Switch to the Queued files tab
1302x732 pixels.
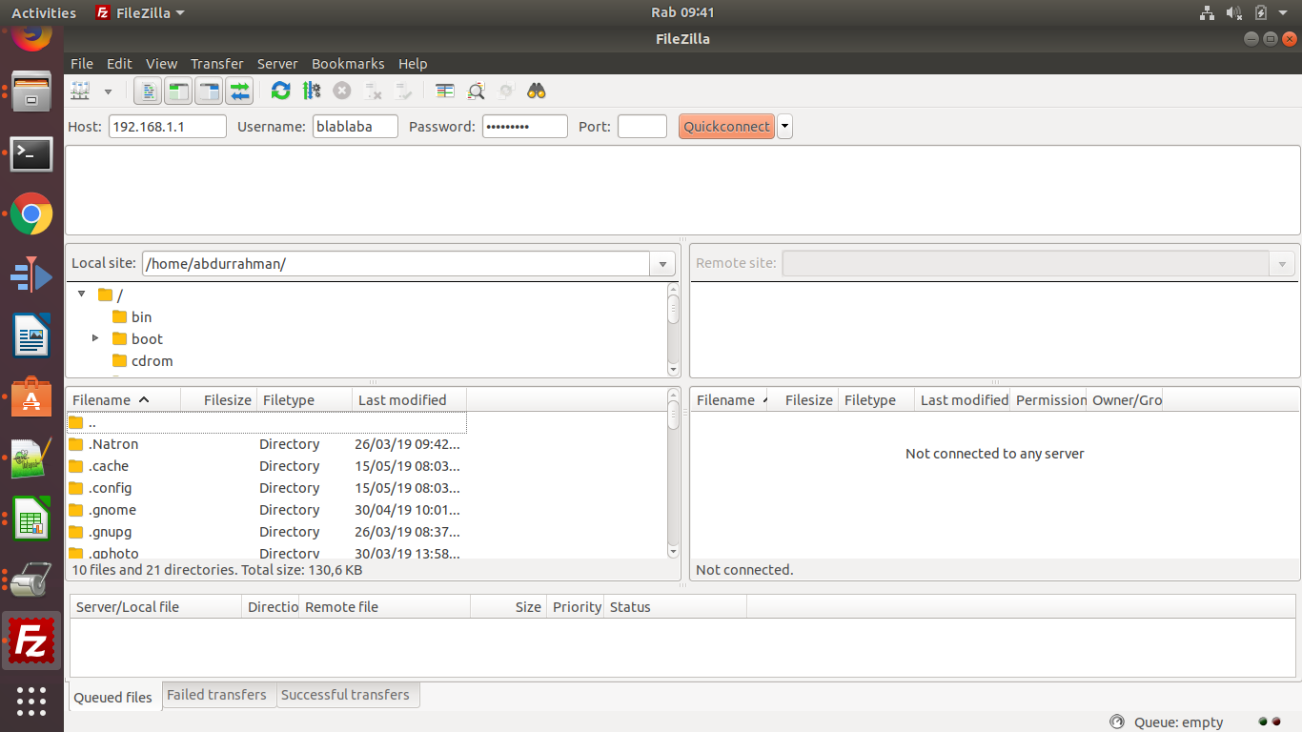pos(112,697)
